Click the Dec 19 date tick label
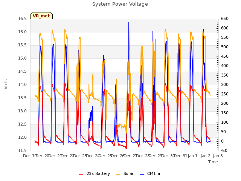 point(30,156)
